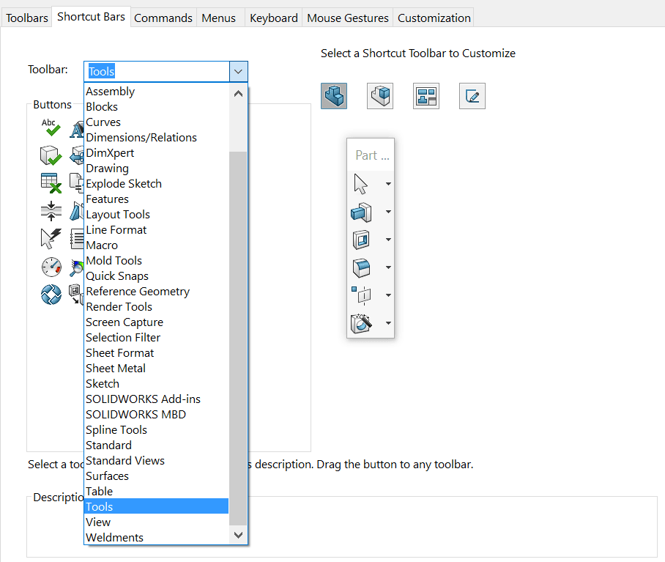Select the blue circular SOLIDWORKS Rx icon
Screen dimensions: 665x562
coord(51,295)
